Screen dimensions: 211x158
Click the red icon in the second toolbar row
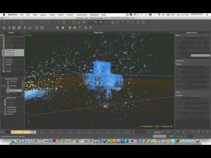(80, 28)
